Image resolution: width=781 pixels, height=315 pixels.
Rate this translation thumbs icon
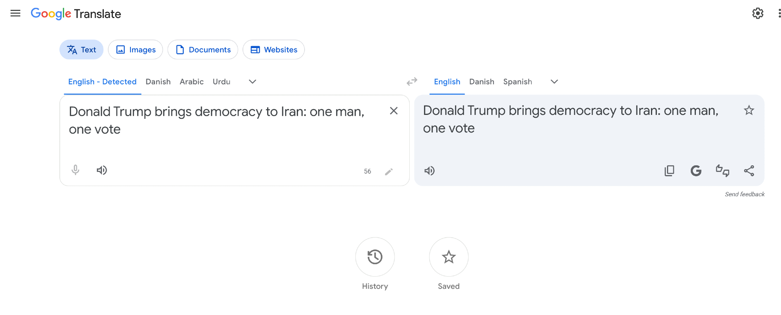[x=722, y=171]
